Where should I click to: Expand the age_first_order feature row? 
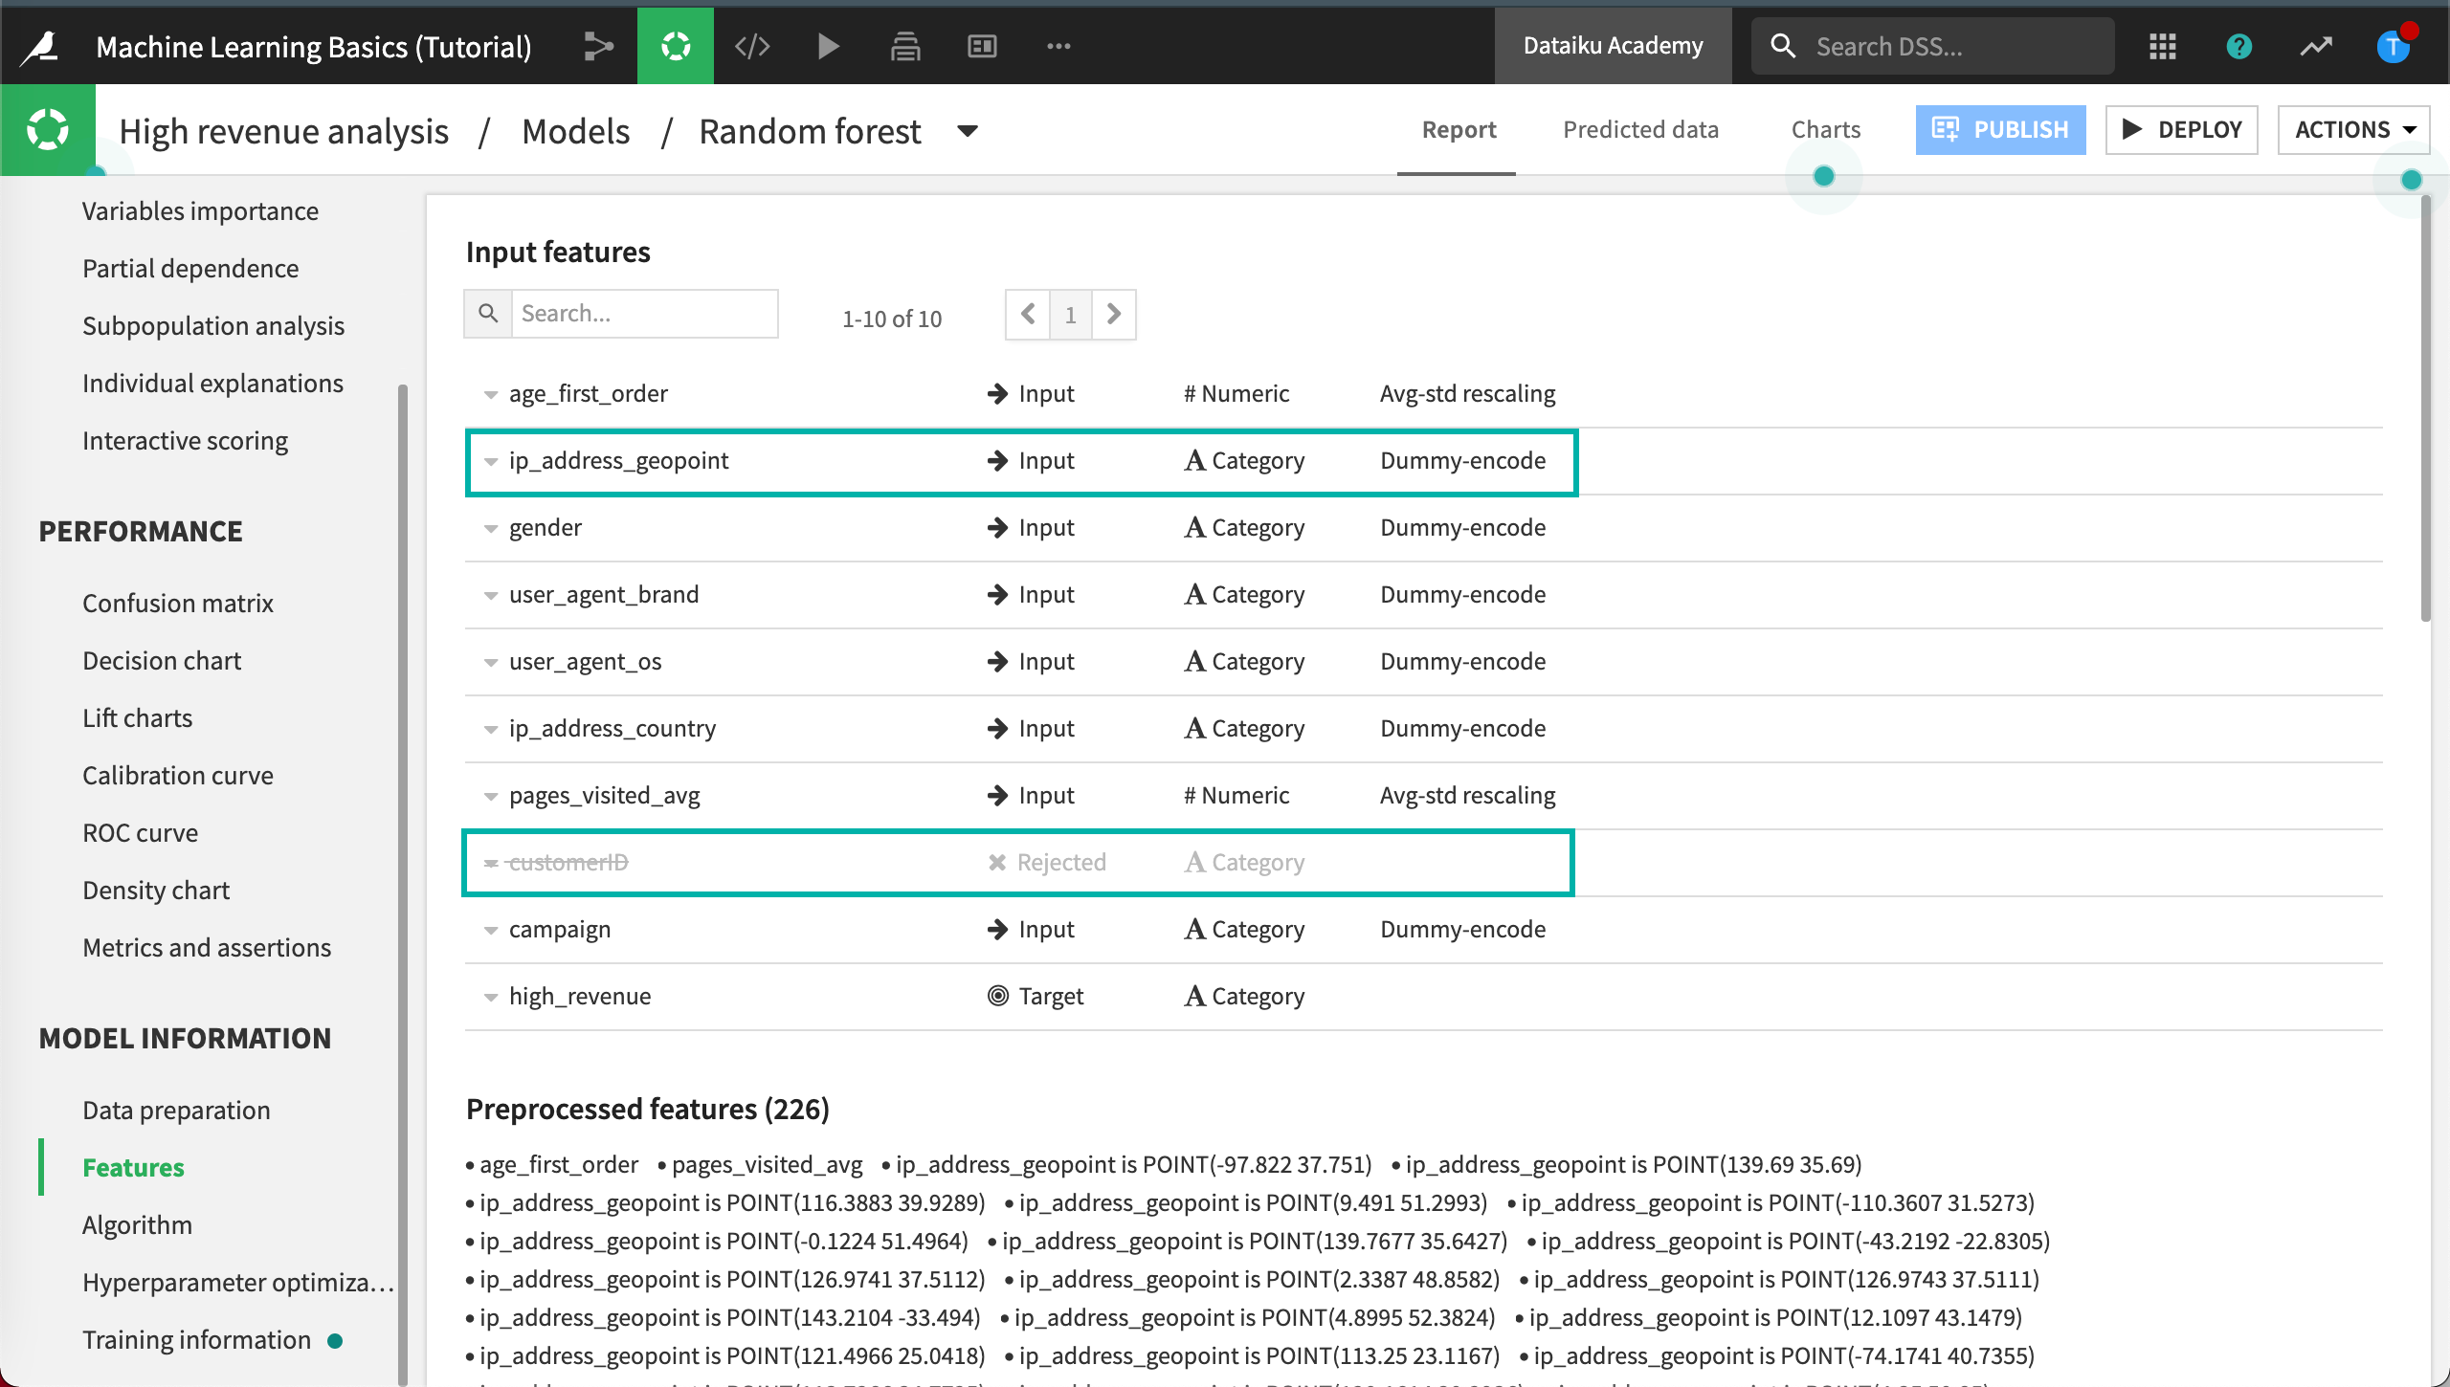[488, 393]
